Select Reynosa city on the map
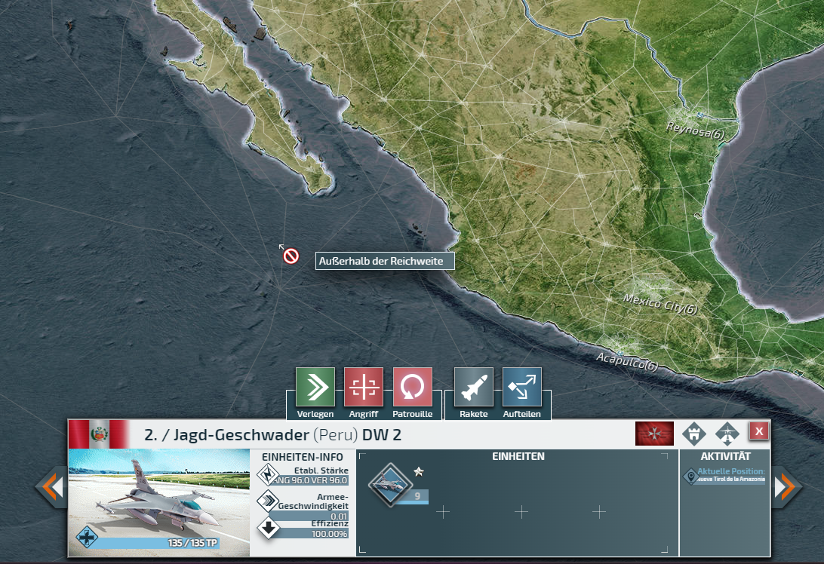 tap(695, 130)
